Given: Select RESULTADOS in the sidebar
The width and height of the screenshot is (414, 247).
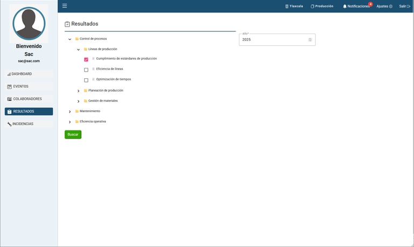Looking at the screenshot, I should [29, 112].
